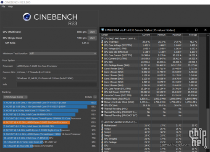
Task: Select the Ryzen 7 1700X ranking row
Action: pyautogui.click(x=50, y=130)
